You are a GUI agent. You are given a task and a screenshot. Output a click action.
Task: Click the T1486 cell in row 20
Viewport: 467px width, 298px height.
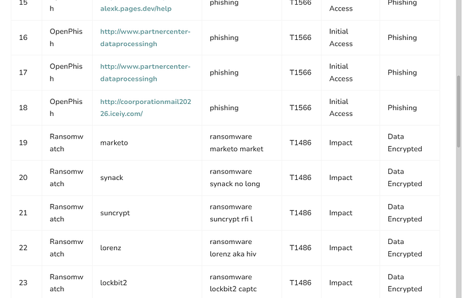click(x=302, y=178)
